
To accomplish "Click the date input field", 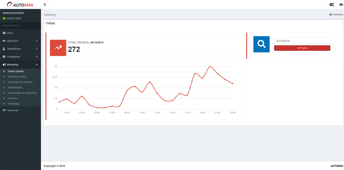I will tap(302, 41).
